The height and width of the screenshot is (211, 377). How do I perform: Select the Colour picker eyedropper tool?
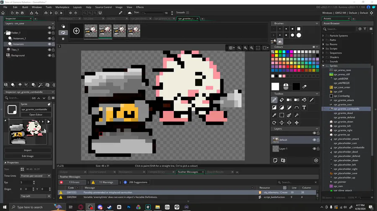pos(274,116)
